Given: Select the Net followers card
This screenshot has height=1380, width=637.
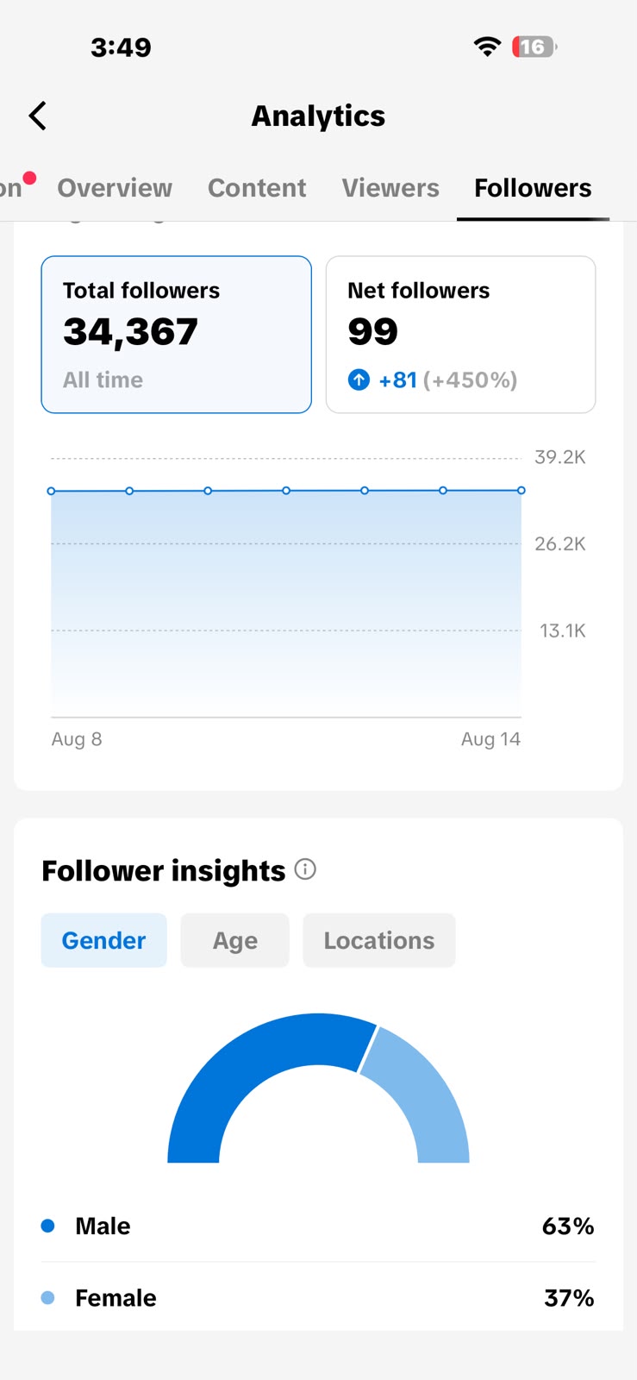Looking at the screenshot, I should (x=460, y=335).
